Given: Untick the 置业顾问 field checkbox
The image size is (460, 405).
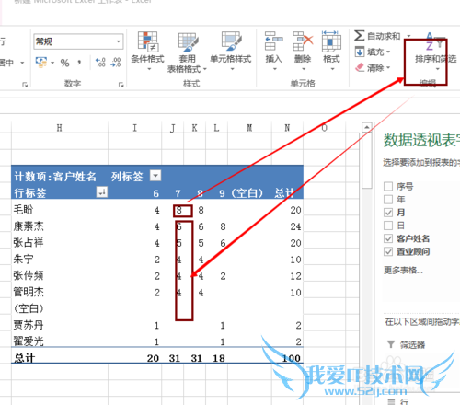Looking at the screenshot, I should [388, 251].
